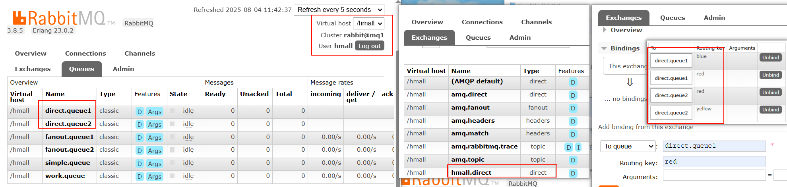Open Queues tab in the middle Exchanges page
This screenshot has height=187, width=787.
(x=478, y=37)
